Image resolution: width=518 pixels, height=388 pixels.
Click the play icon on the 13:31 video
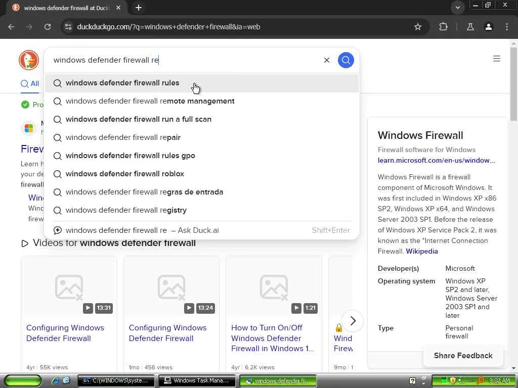pos(88,308)
